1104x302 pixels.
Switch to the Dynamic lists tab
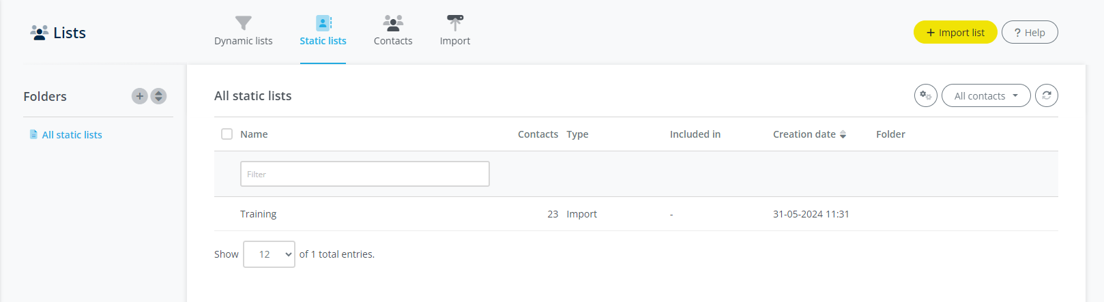(x=243, y=41)
